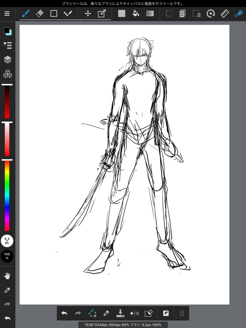Screen dimensions: 246x328
Task: Click the white arrow shortcut button
Action: [x=166, y=313]
